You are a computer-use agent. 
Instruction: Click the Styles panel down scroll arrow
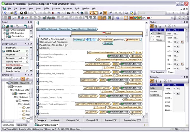(187, 69)
